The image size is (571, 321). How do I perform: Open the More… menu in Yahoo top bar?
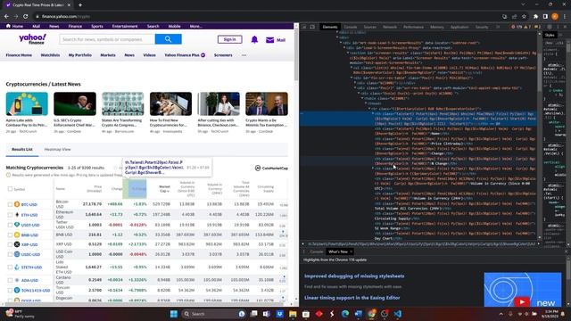[196, 26]
